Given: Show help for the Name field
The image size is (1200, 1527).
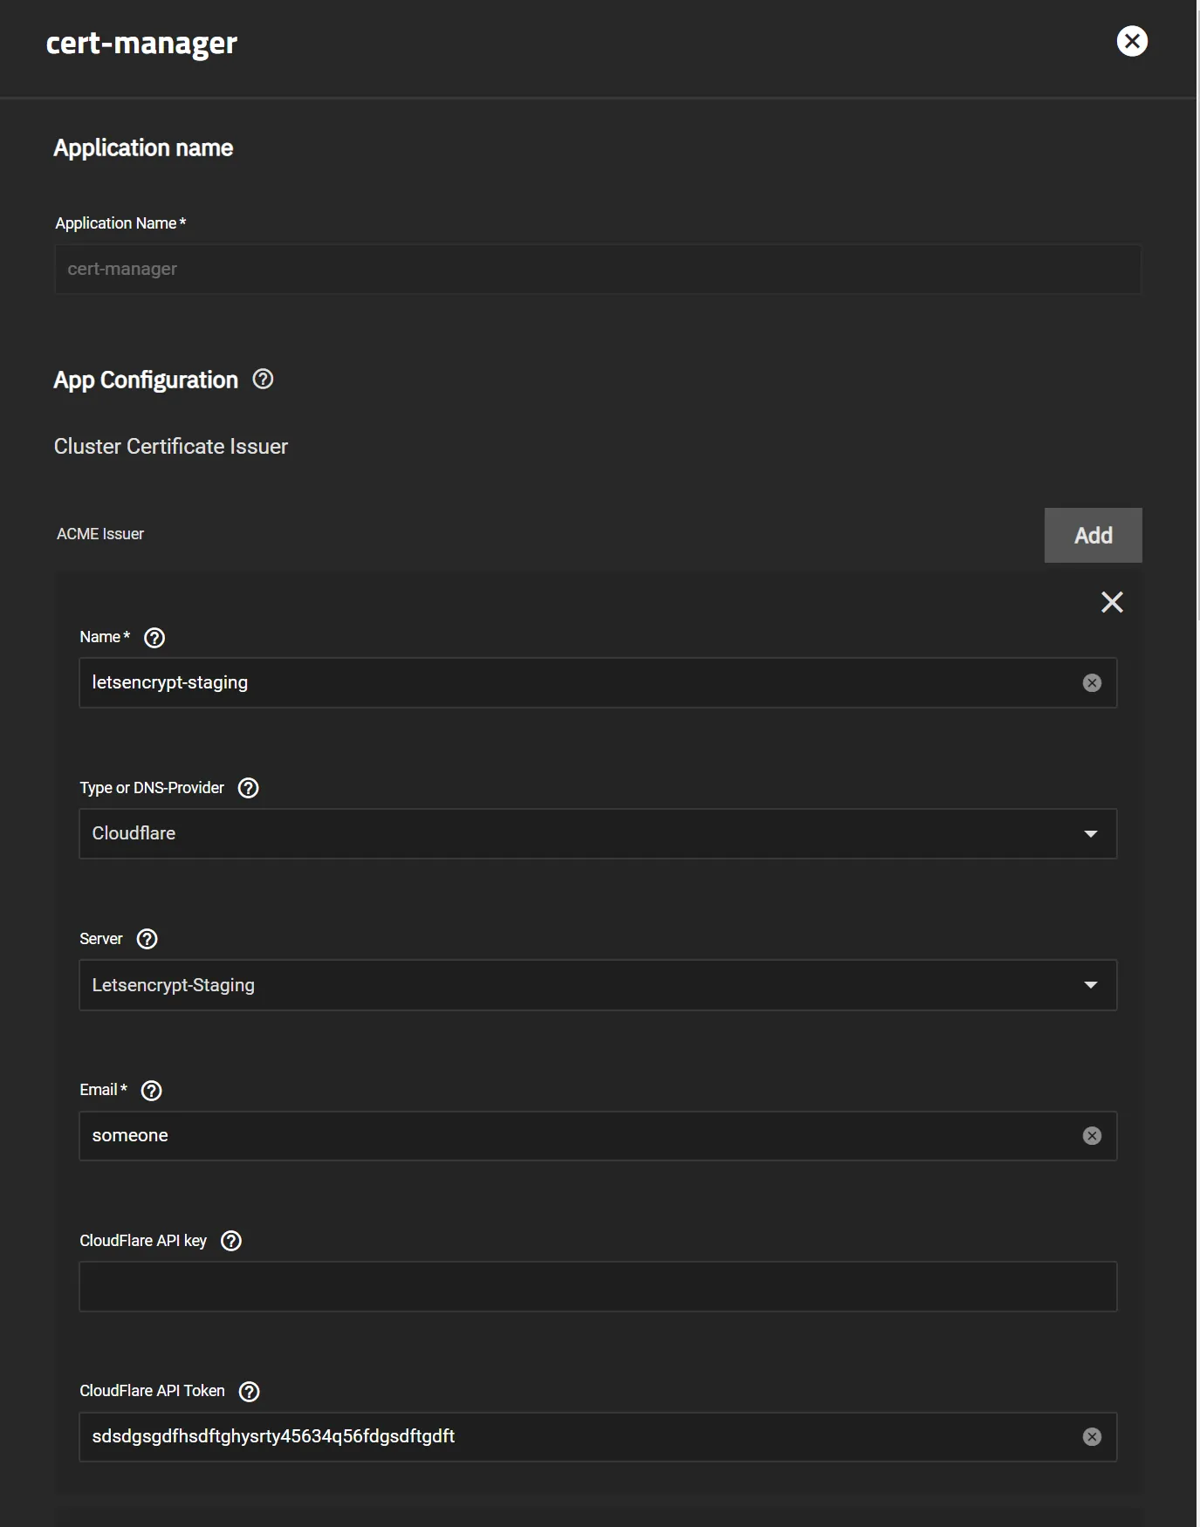Looking at the screenshot, I should [x=154, y=638].
